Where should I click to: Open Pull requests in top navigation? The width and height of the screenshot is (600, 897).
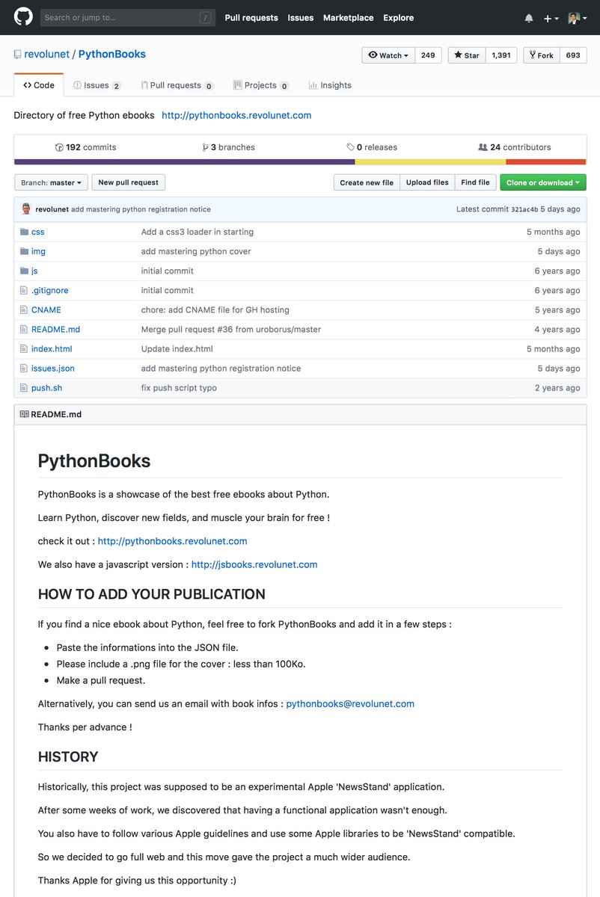click(251, 18)
